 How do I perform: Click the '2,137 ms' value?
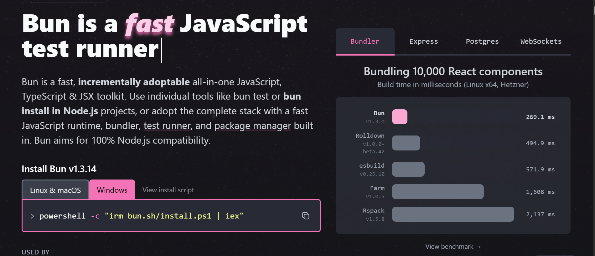tap(540, 214)
